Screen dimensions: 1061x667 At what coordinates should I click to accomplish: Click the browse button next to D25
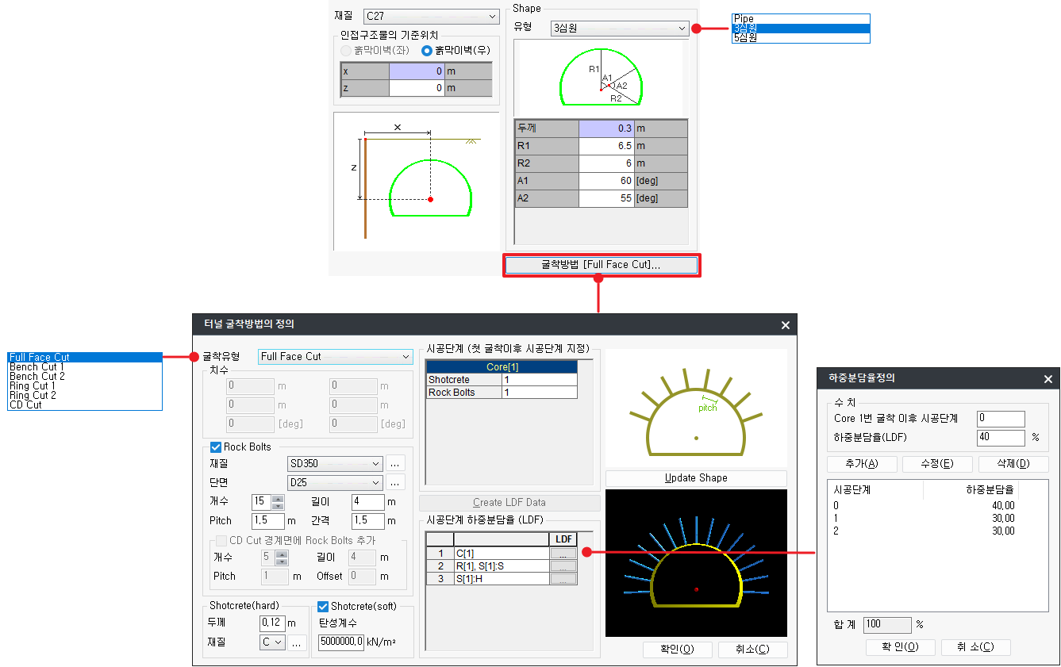(396, 482)
